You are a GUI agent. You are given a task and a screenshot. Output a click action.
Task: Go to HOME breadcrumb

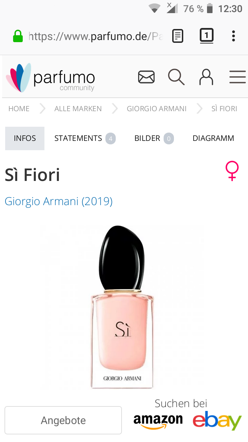click(19, 109)
